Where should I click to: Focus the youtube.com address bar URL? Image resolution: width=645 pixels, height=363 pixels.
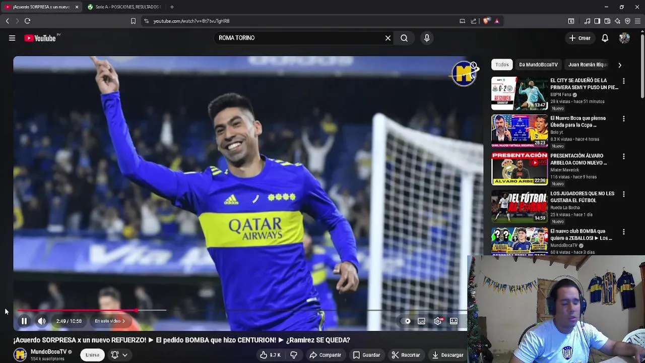click(191, 21)
